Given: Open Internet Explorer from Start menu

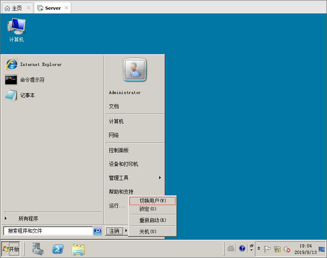Looking at the screenshot, I should [41, 64].
